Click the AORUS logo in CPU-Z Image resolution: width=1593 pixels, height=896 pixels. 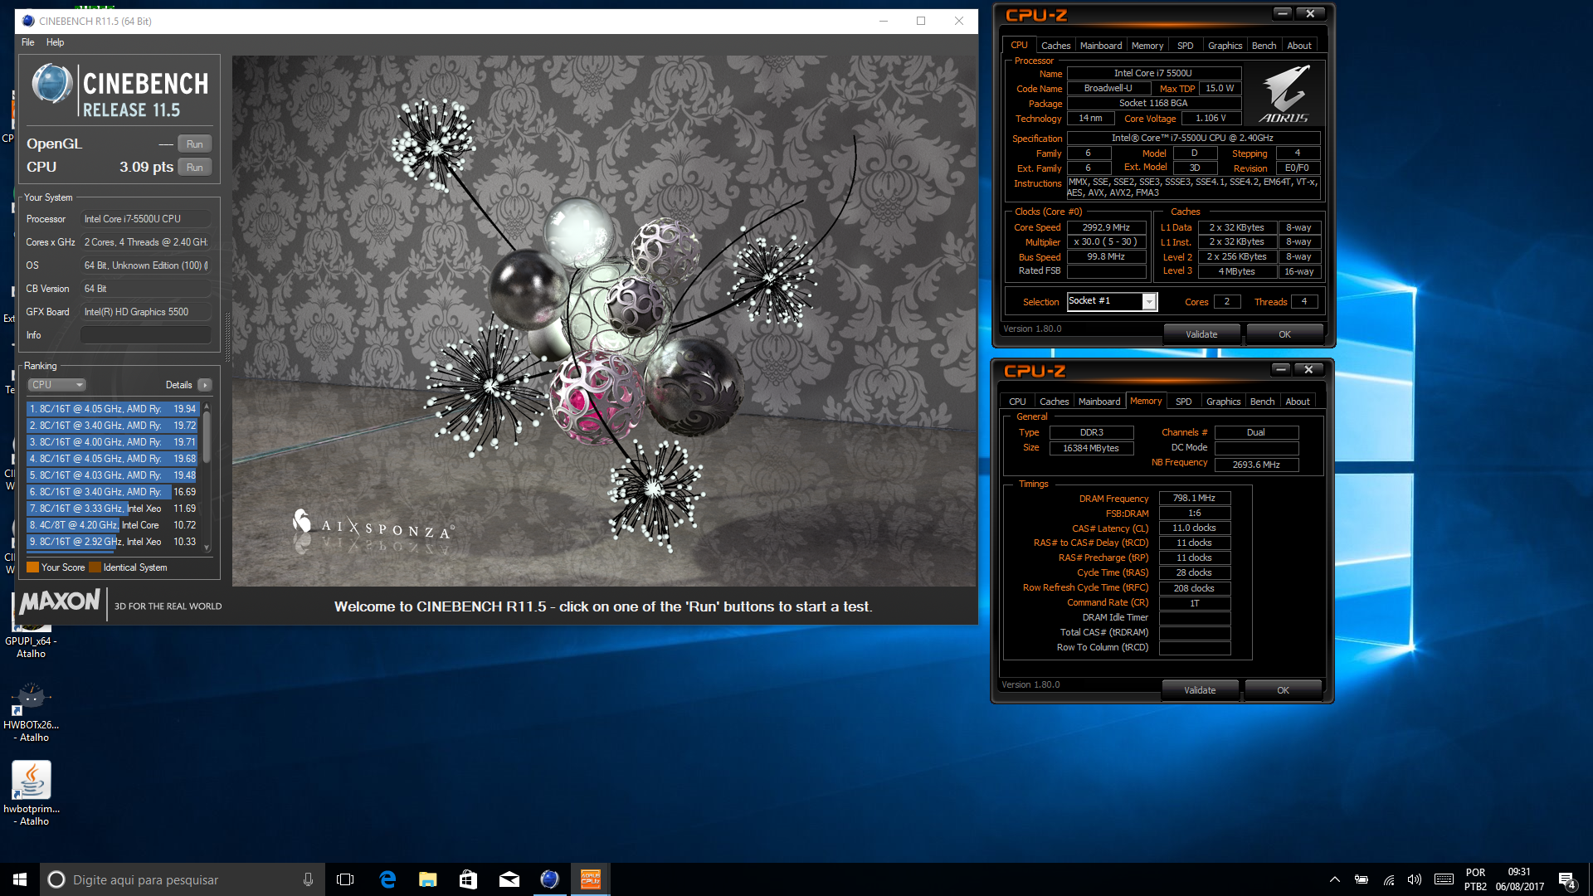pyautogui.click(x=1283, y=94)
